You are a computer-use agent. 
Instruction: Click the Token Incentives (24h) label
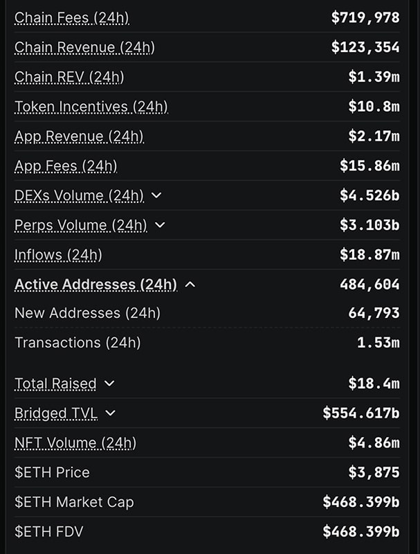91,107
